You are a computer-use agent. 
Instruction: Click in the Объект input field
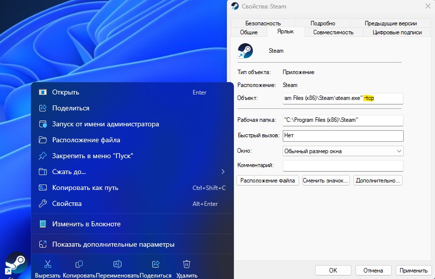point(343,98)
